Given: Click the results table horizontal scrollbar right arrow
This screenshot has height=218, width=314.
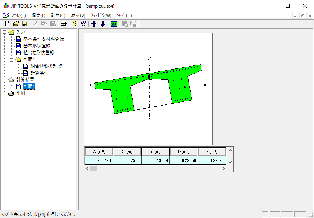Looking at the screenshot, I should 224,169.
